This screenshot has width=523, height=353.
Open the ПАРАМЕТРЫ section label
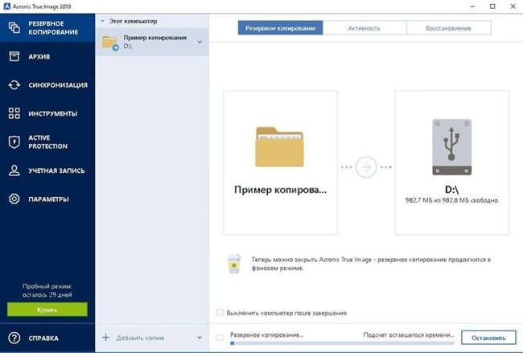[49, 199]
